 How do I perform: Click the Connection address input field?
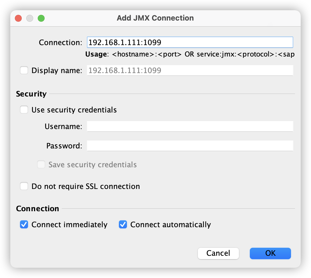(x=190, y=43)
